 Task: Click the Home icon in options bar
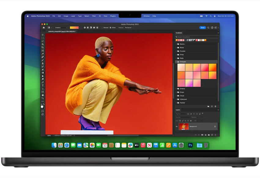pyautogui.click(x=44, y=28)
